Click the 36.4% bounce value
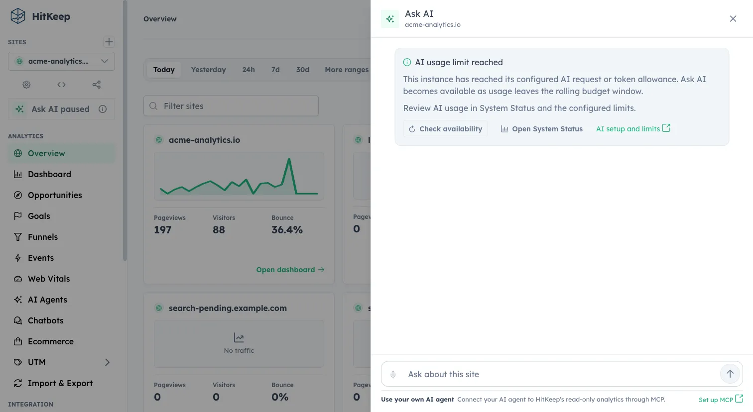The image size is (753, 412). [x=287, y=230]
